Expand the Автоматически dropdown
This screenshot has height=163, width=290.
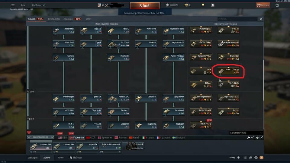click(x=246, y=133)
